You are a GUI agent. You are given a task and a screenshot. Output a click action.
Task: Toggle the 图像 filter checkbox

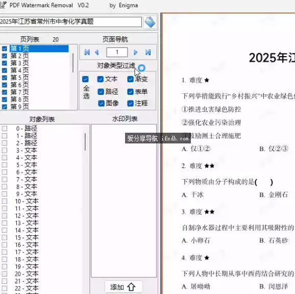(101, 103)
